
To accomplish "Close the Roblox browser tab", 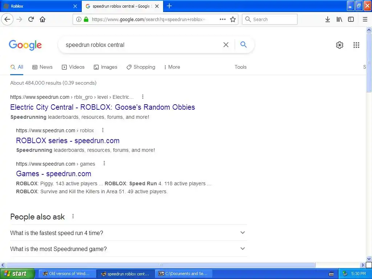I will pyautogui.click(x=75, y=6).
